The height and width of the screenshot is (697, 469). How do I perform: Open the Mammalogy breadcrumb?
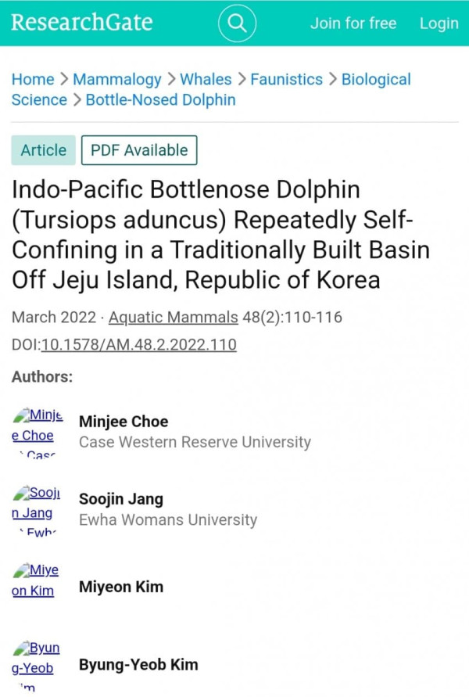click(117, 80)
